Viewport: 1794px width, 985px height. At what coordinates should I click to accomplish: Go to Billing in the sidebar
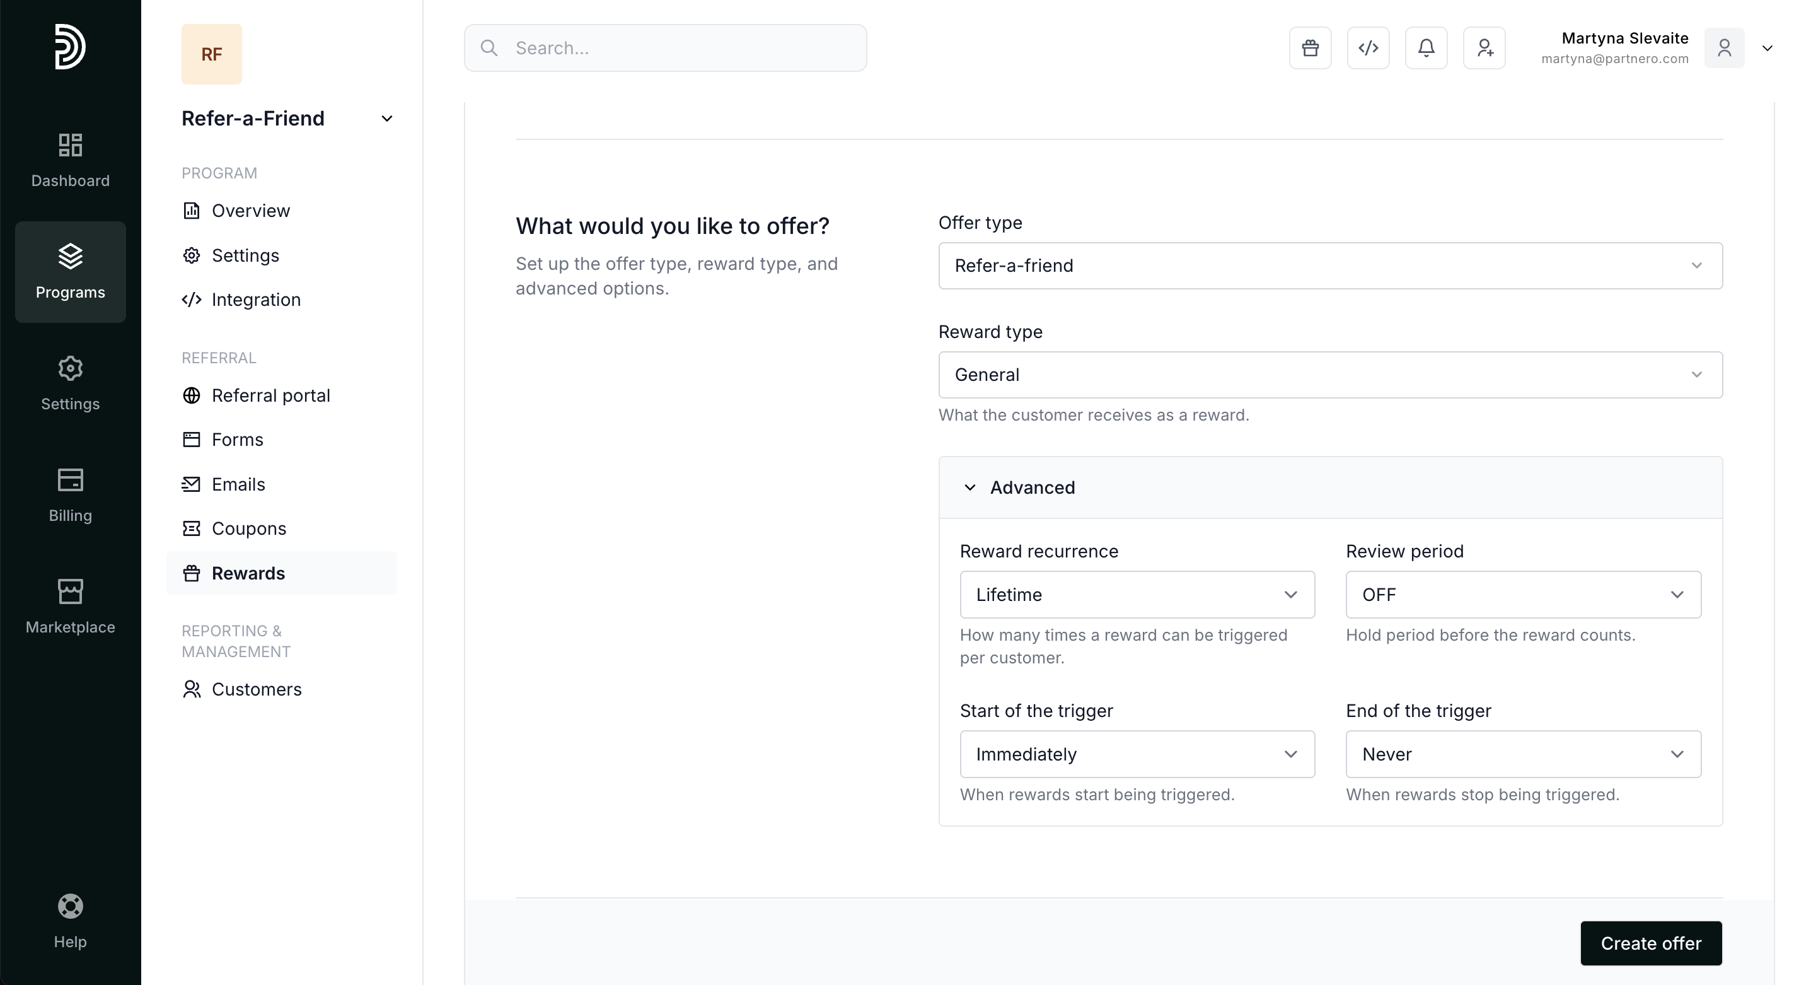(x=71, y=494)
